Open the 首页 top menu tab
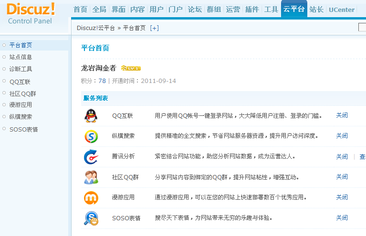Viewport: 366px width, 236px height. tap(80, 10)
